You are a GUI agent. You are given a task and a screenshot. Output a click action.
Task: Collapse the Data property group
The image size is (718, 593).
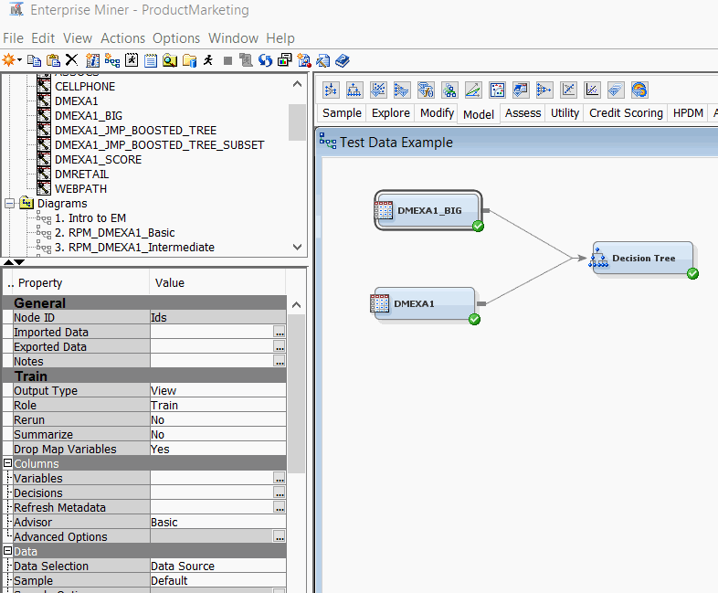click(7, 552)
